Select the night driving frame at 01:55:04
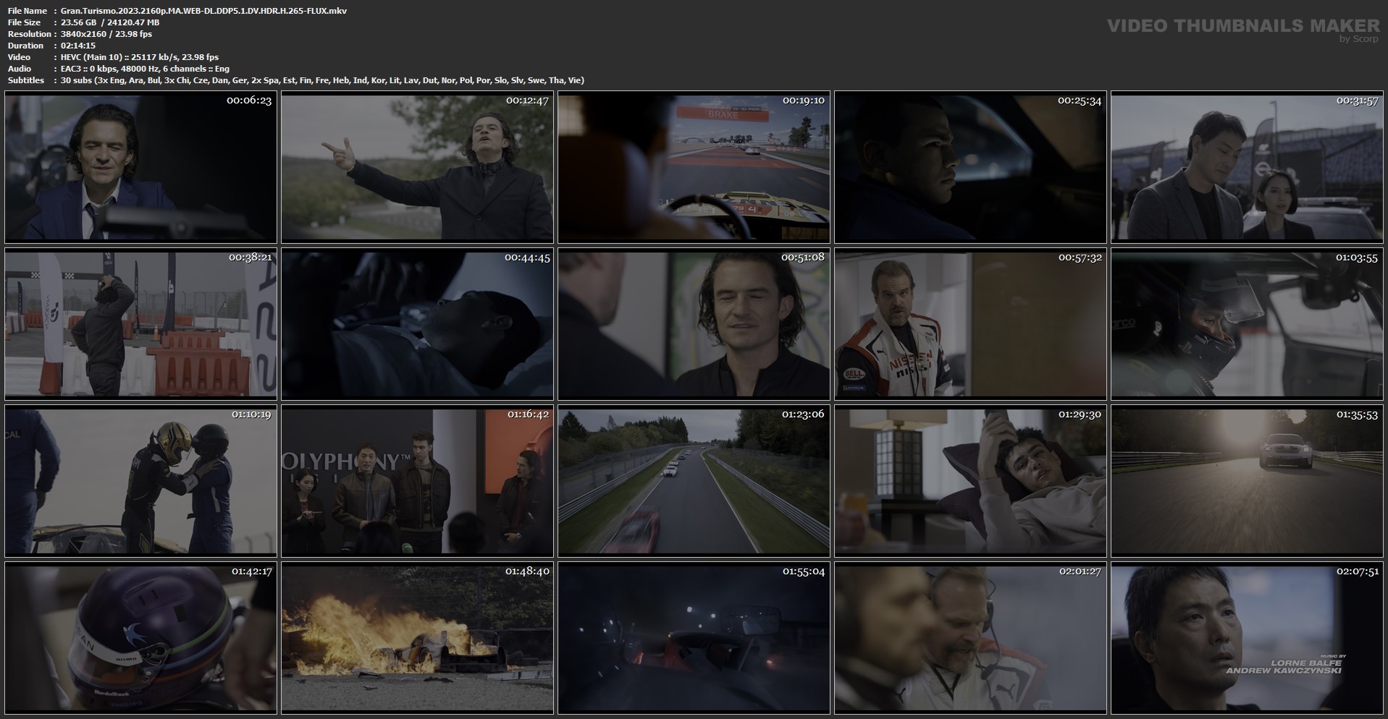 click(694, 638)
